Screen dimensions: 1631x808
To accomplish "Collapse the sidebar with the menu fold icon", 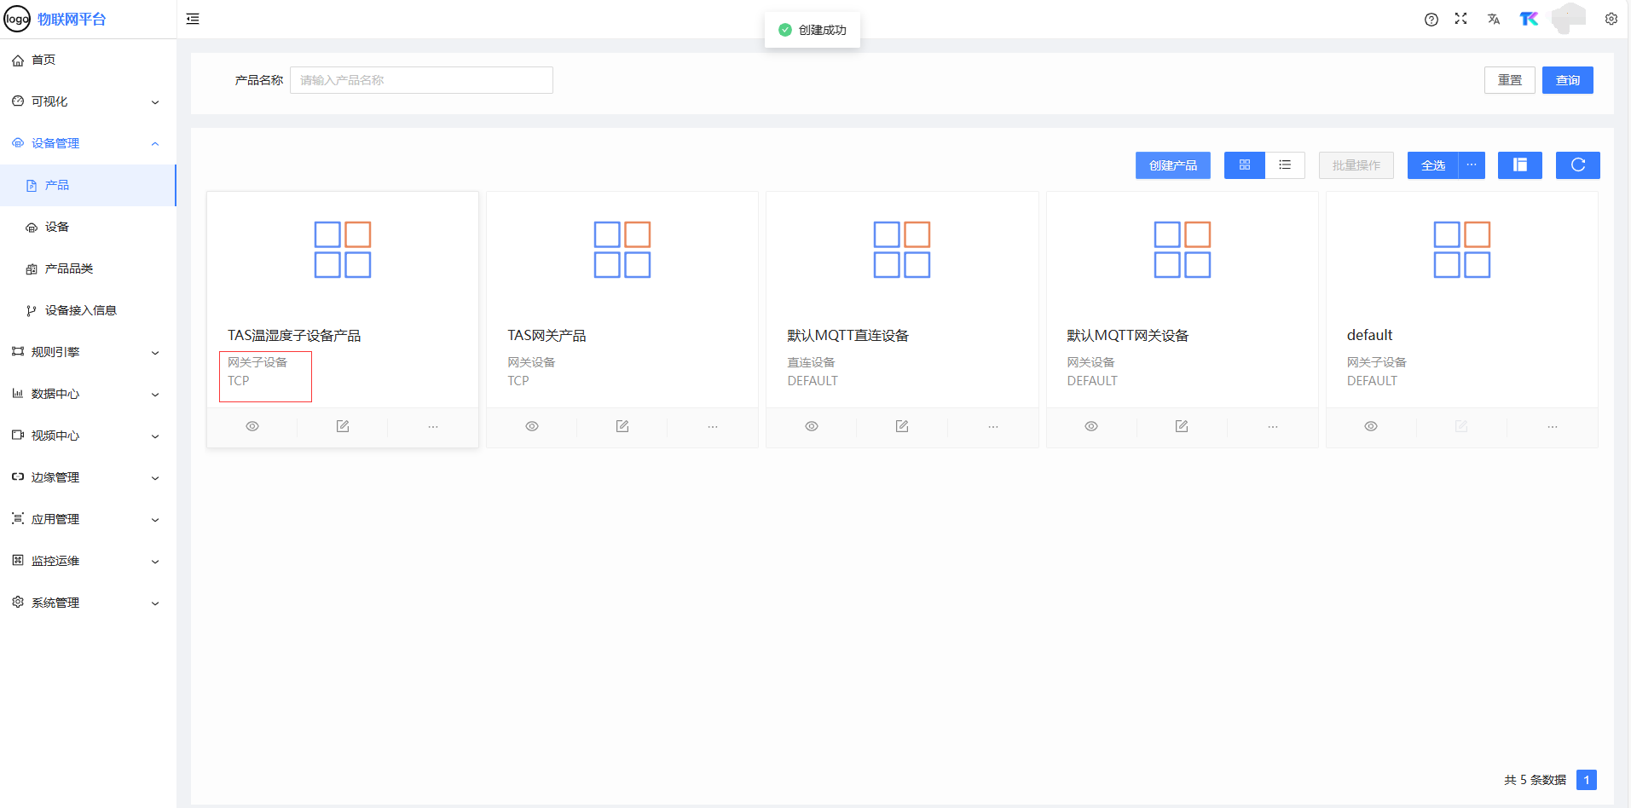I will [x=193, y=19].
